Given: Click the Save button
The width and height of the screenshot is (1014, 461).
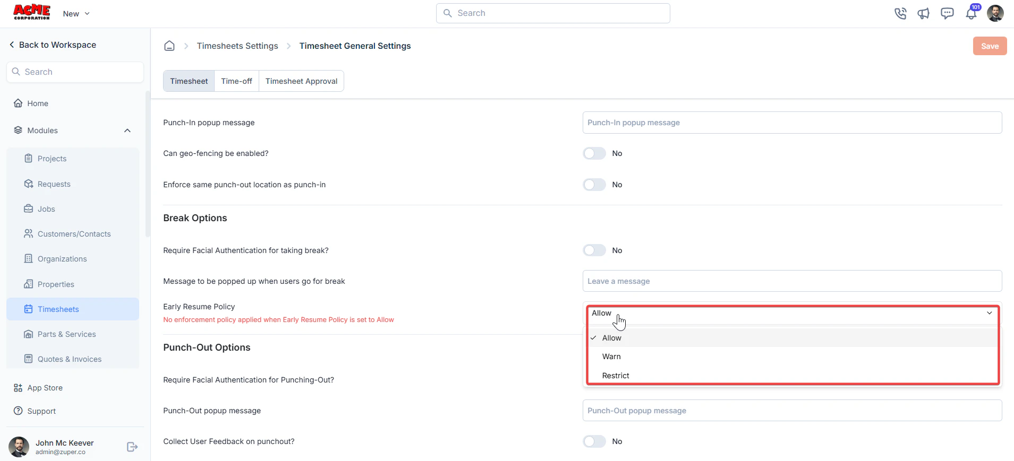Looking at the screenshot, I should [990, 46].
